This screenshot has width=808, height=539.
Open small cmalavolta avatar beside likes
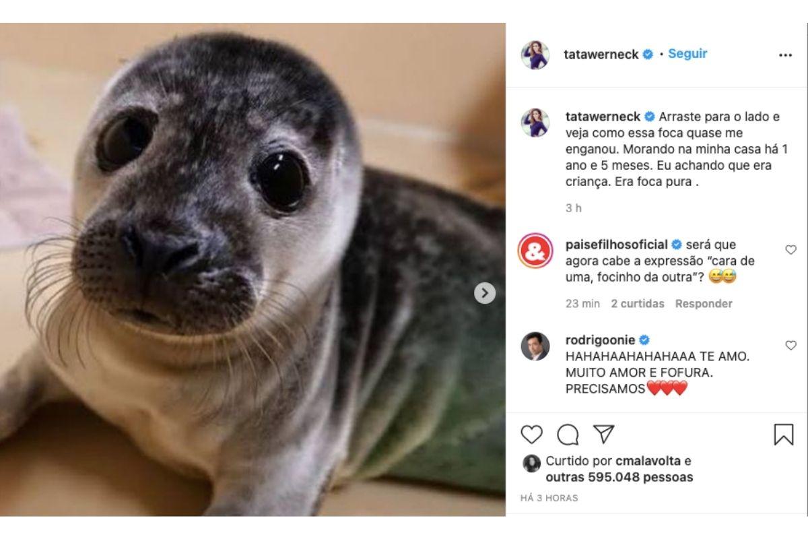[x=531, y=463]
